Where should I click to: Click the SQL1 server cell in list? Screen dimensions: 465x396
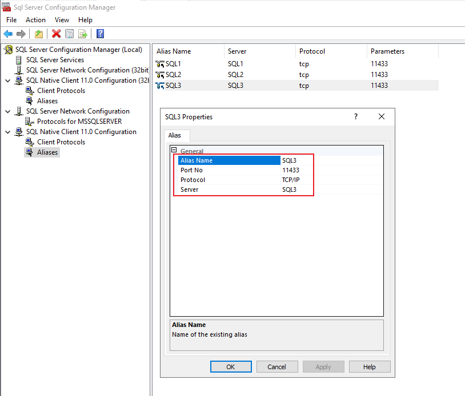235,64
